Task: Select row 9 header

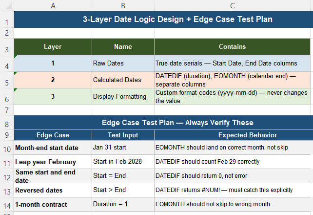Action: pyautogui.click(x=7, y=135)
